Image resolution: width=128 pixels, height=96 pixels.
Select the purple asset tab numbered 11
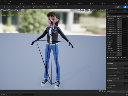click(x=57, y=4)
